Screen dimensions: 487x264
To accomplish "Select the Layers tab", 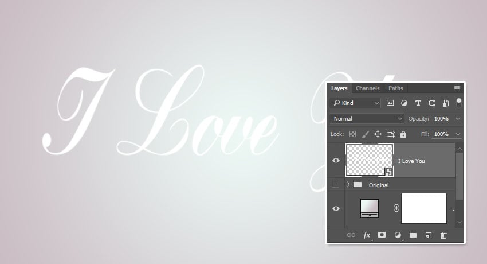I will coord(339,88).
